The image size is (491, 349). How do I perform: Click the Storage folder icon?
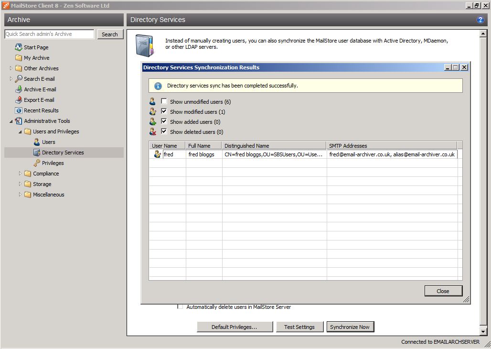[x=28, y=184]
